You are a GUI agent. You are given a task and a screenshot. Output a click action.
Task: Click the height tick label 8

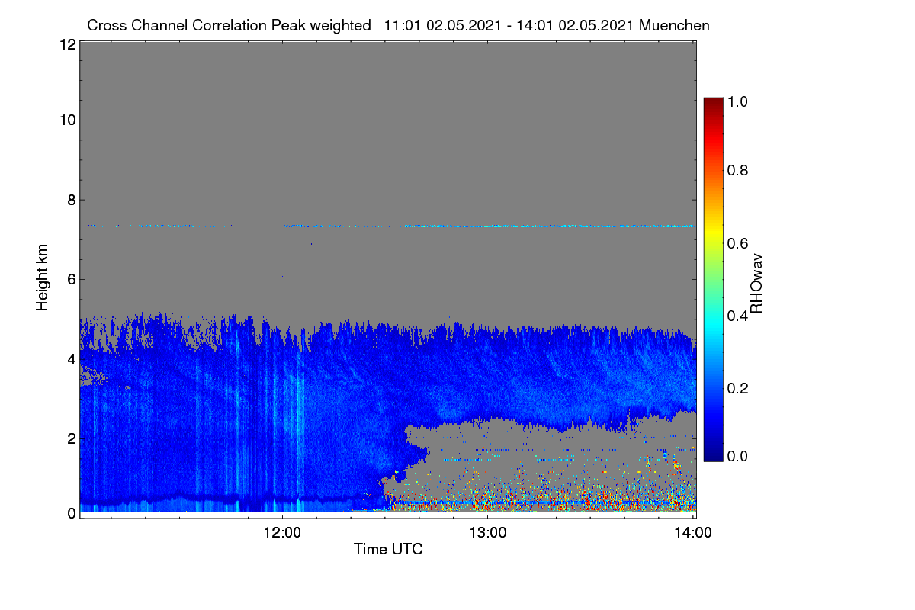70,200
